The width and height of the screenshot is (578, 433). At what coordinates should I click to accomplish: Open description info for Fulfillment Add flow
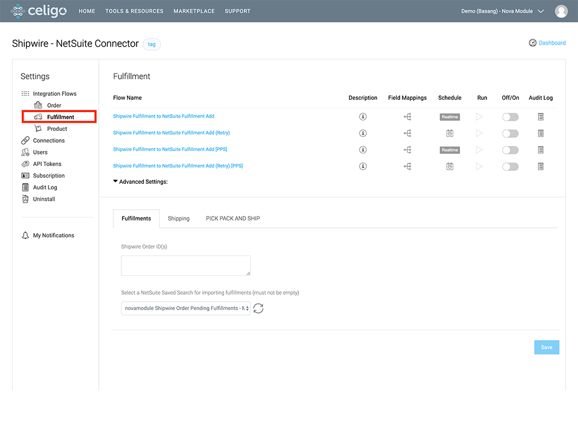pyautogui.click(x=363, y=117)
